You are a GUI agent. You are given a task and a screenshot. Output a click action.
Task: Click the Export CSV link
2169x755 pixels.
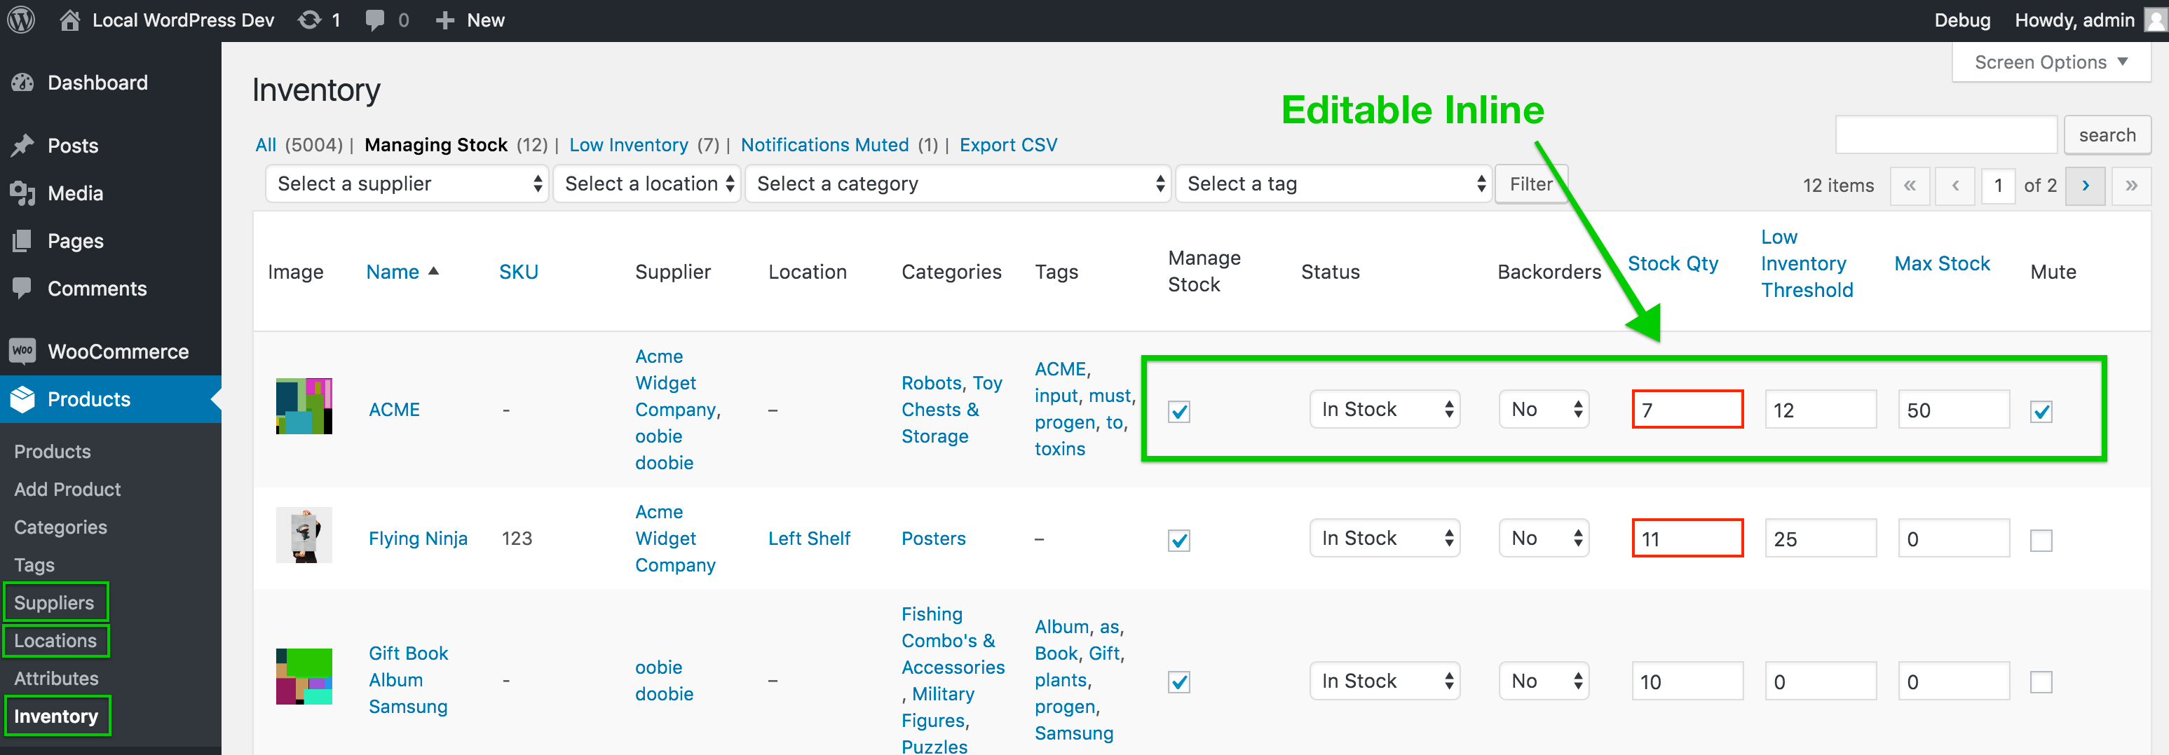click(x=1008, y=144)
